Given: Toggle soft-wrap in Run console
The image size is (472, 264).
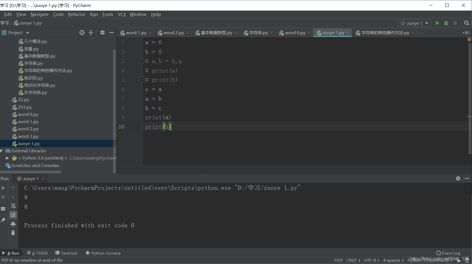Looking at the screenshot, I should point(13,206).
